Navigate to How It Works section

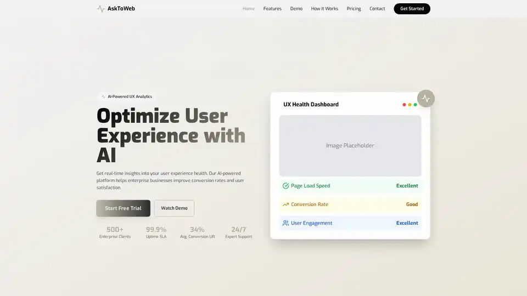click(x=324, y=9)
